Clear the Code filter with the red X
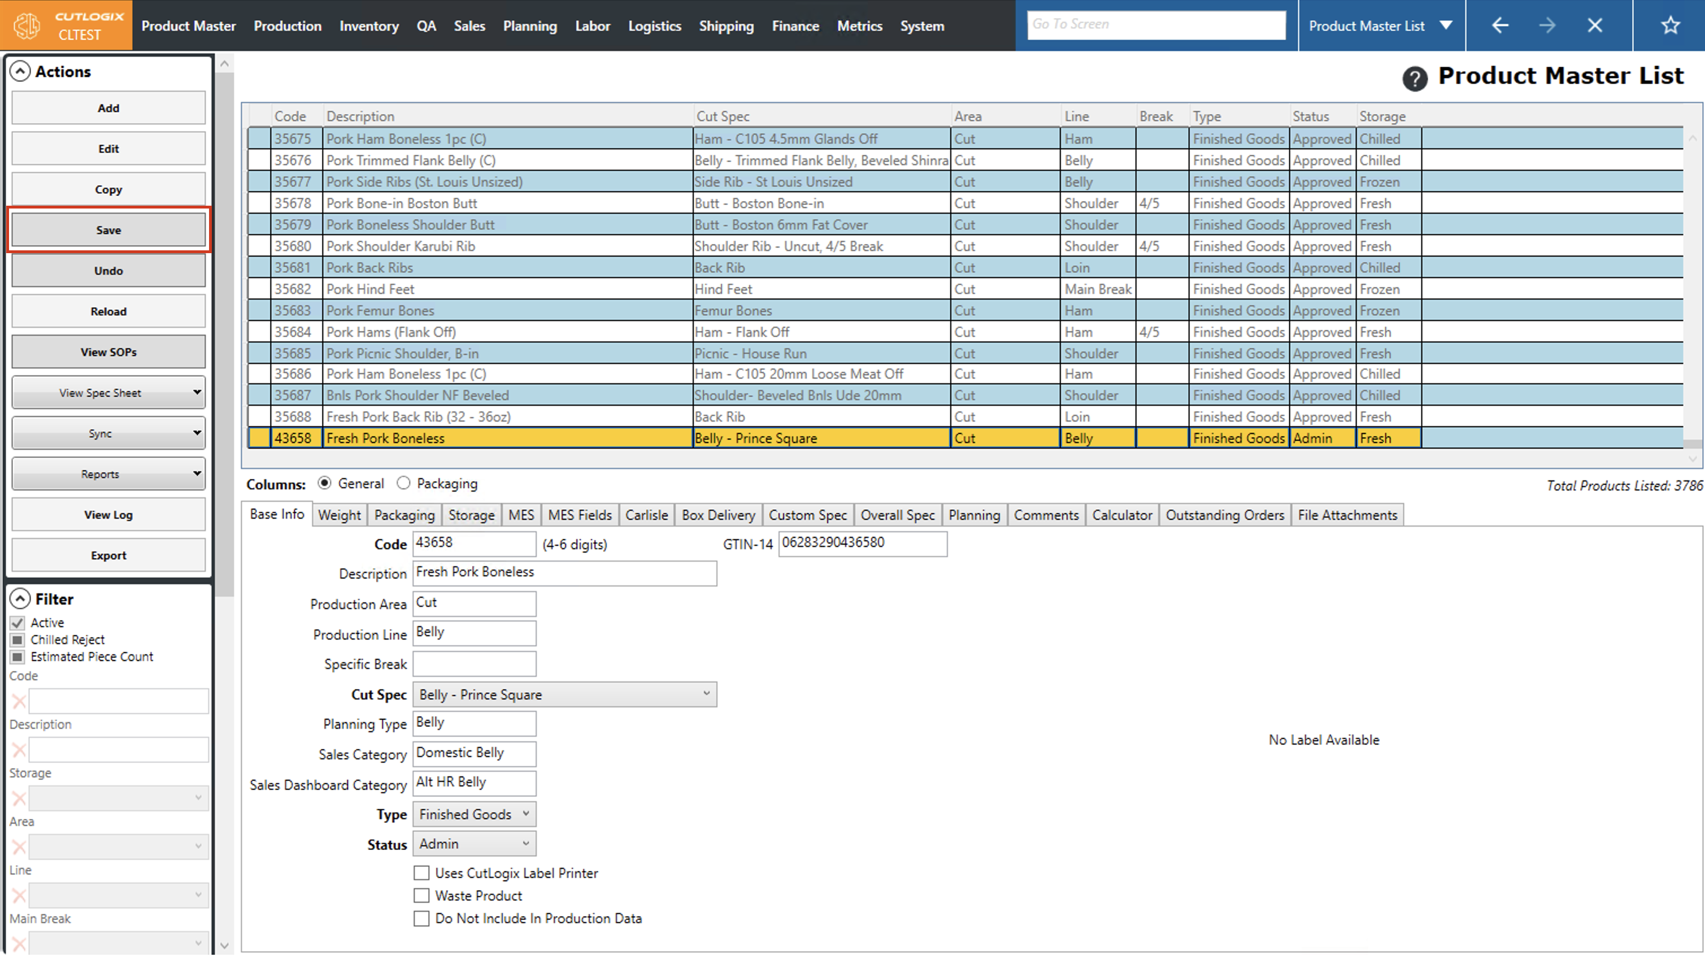The image size is (1705, 955). click(x=19, y=701)
